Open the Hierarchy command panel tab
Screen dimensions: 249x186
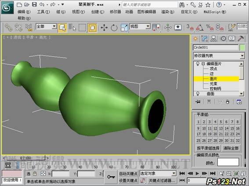click(213, 39)
